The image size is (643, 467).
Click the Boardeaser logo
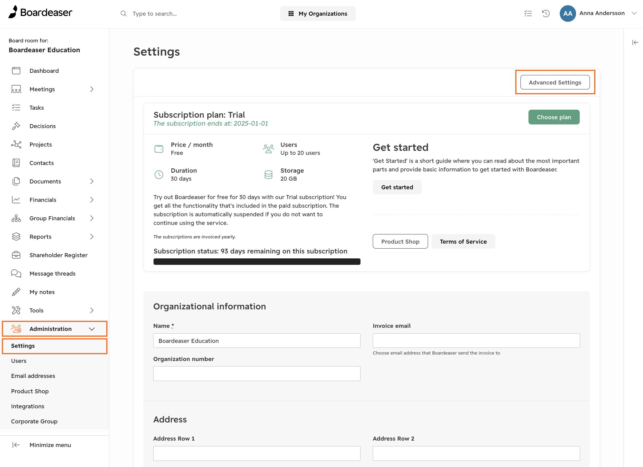(40, 12)
